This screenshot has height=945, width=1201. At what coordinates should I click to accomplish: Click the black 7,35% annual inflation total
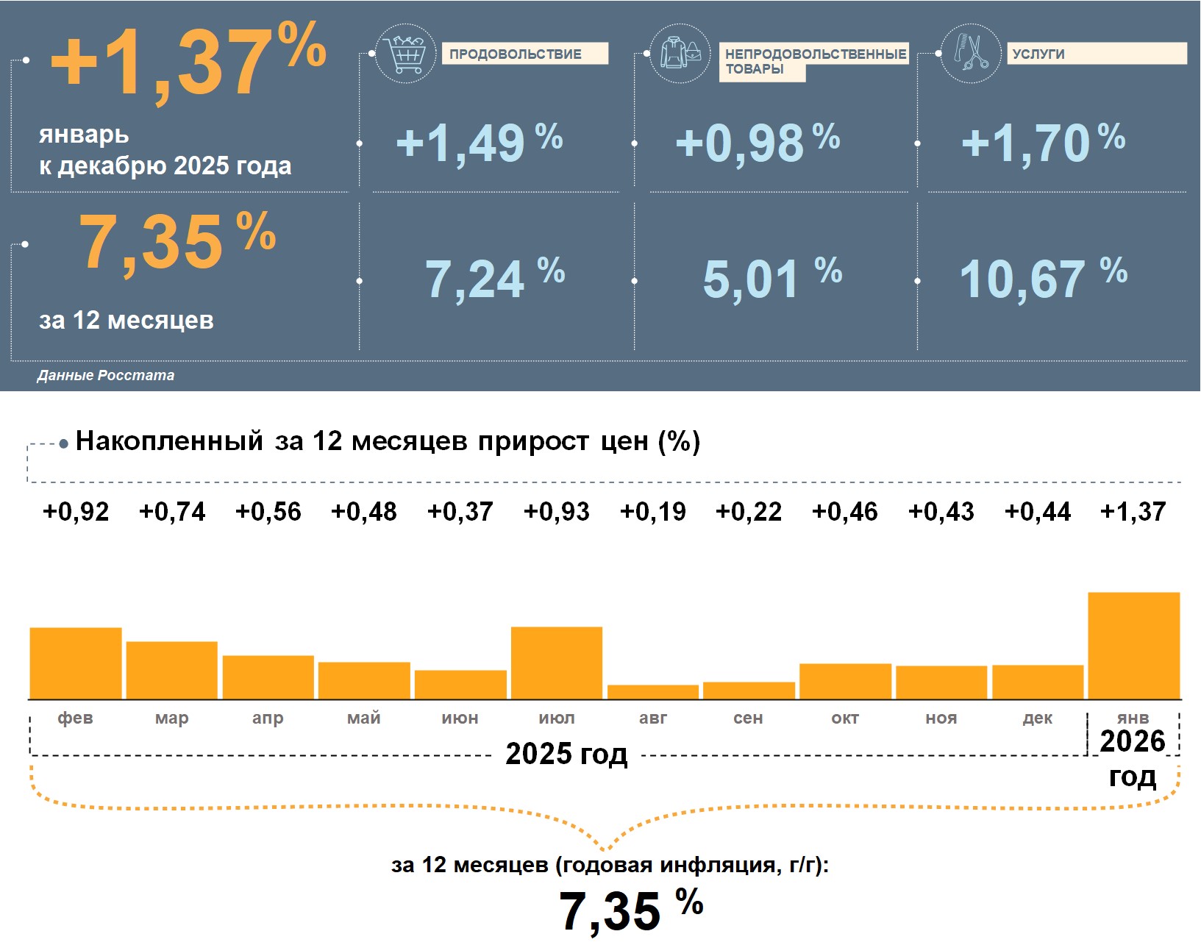pos(630,910)
